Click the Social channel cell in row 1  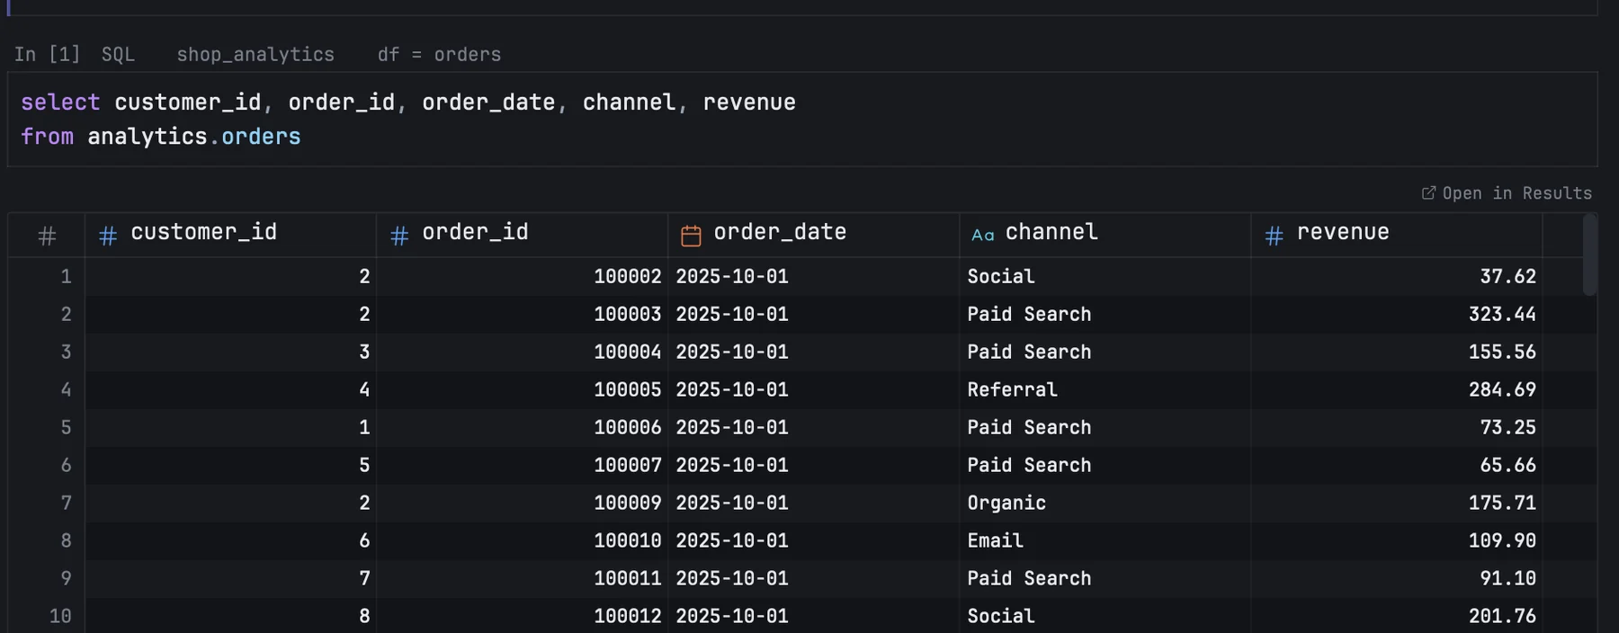(x=1105, y=276)
